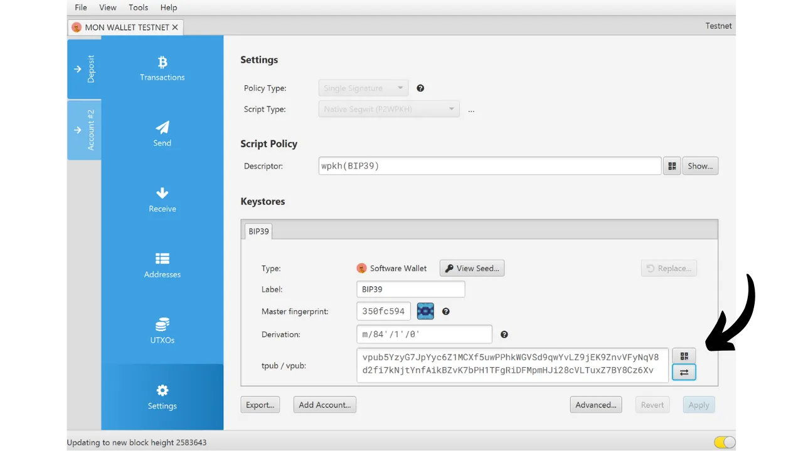This screenshot has height=451, width=803.
Task: Open the Addresses list panel
Action: [x=162, y=266]
